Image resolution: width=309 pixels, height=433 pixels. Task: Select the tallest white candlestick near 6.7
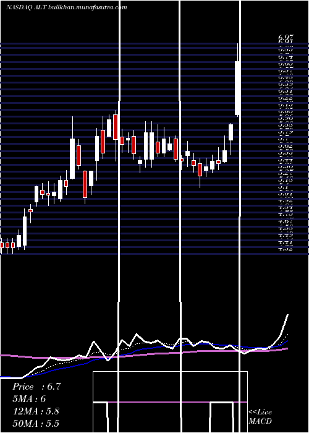pos(238,88)
